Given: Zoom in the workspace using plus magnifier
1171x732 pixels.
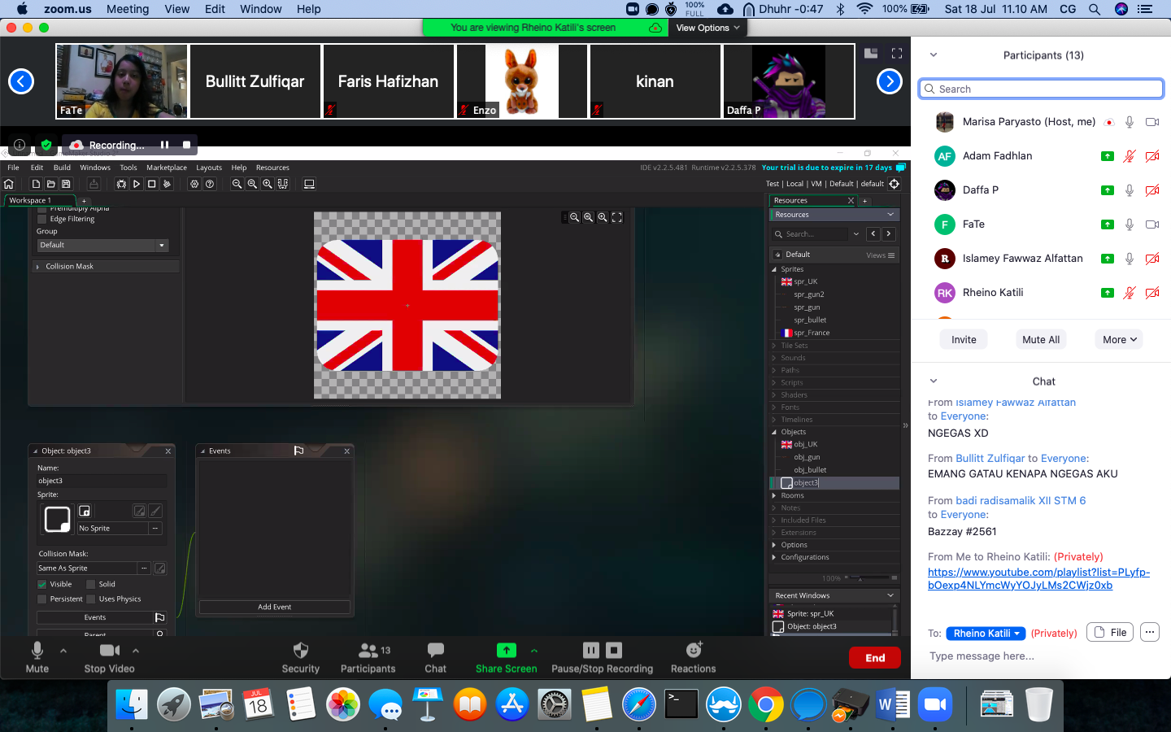Looking at the screenshot, I should [268, 184].
